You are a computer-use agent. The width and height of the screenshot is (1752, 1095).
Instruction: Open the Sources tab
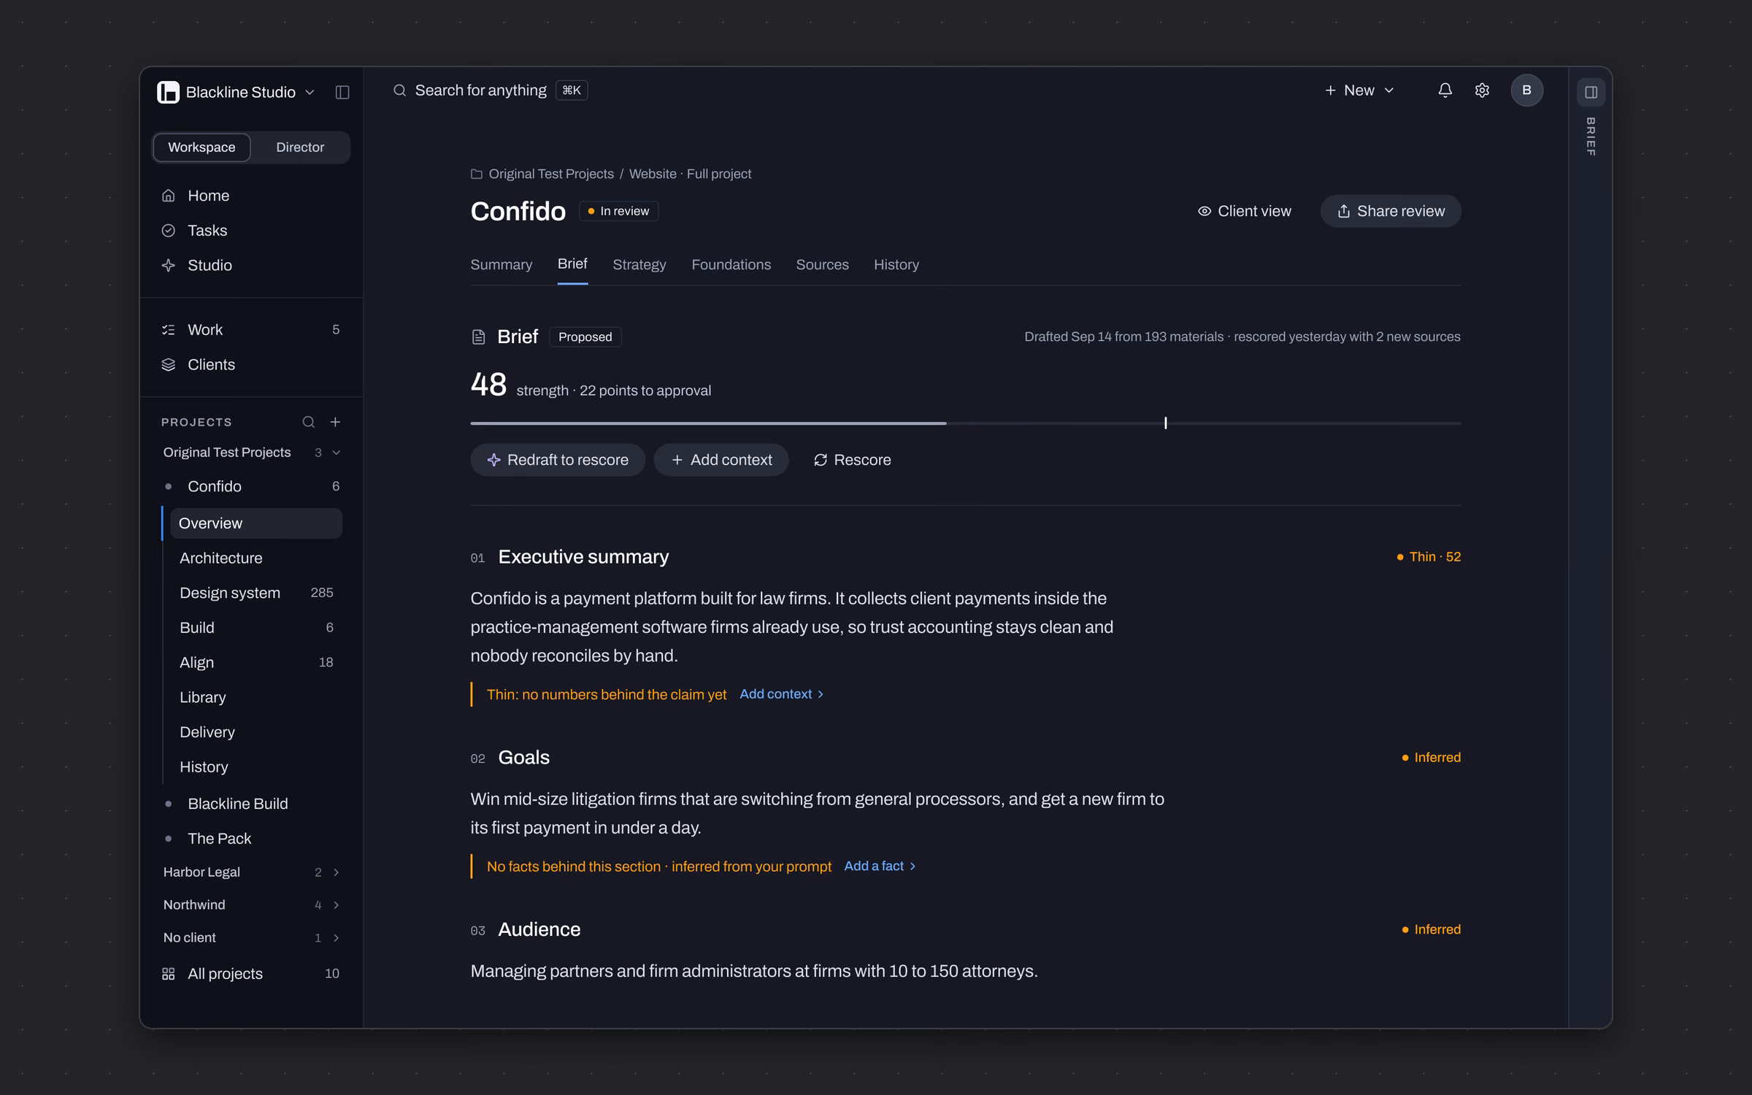822,265
